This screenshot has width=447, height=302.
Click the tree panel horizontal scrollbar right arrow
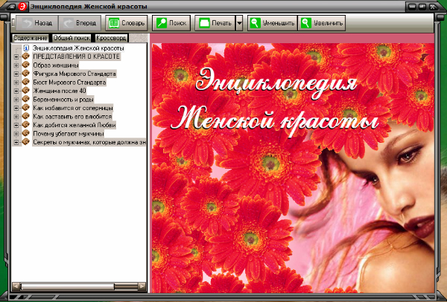tap(141, 286)
